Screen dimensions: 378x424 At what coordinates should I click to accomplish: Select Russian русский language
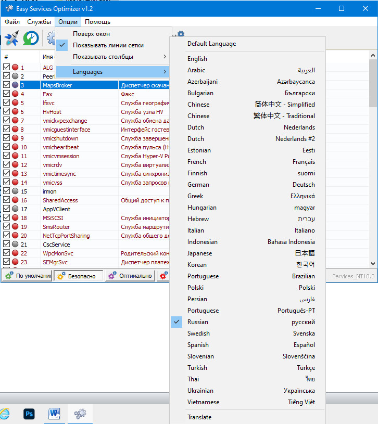tap(247, 322)
